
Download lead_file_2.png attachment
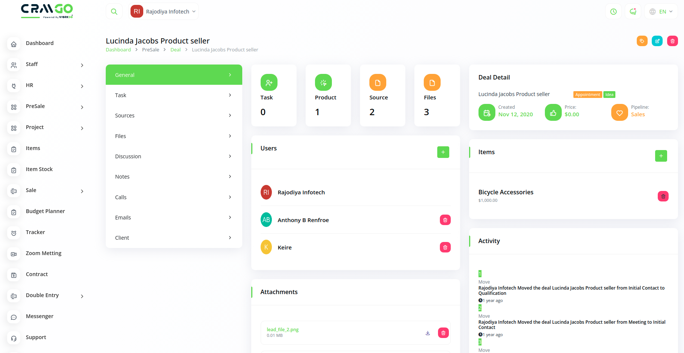(428, 333)
